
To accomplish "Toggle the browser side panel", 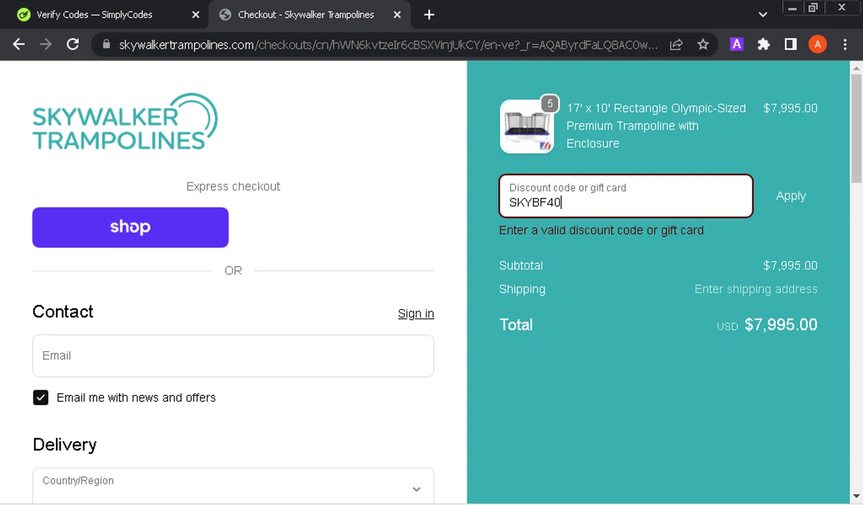I will pos(791,44).
